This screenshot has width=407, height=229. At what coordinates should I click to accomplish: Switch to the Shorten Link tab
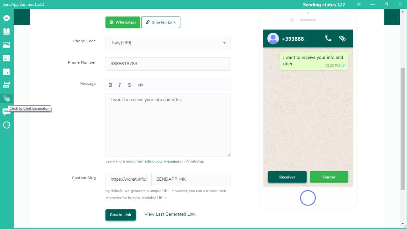coord(161,22)
